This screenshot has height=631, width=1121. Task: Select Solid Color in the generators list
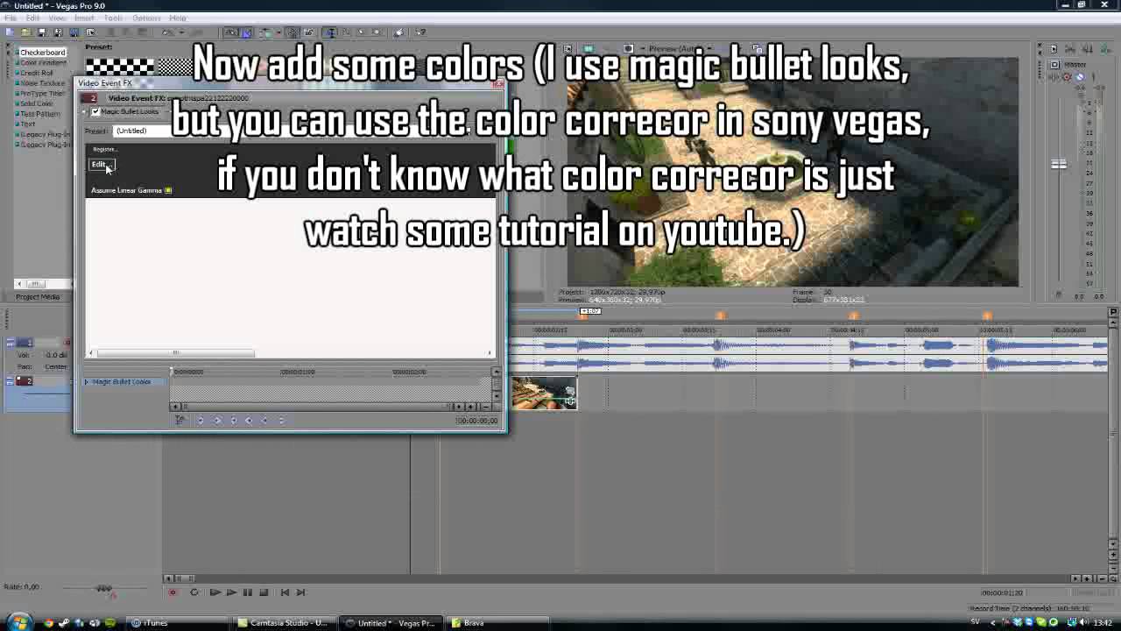37,104
